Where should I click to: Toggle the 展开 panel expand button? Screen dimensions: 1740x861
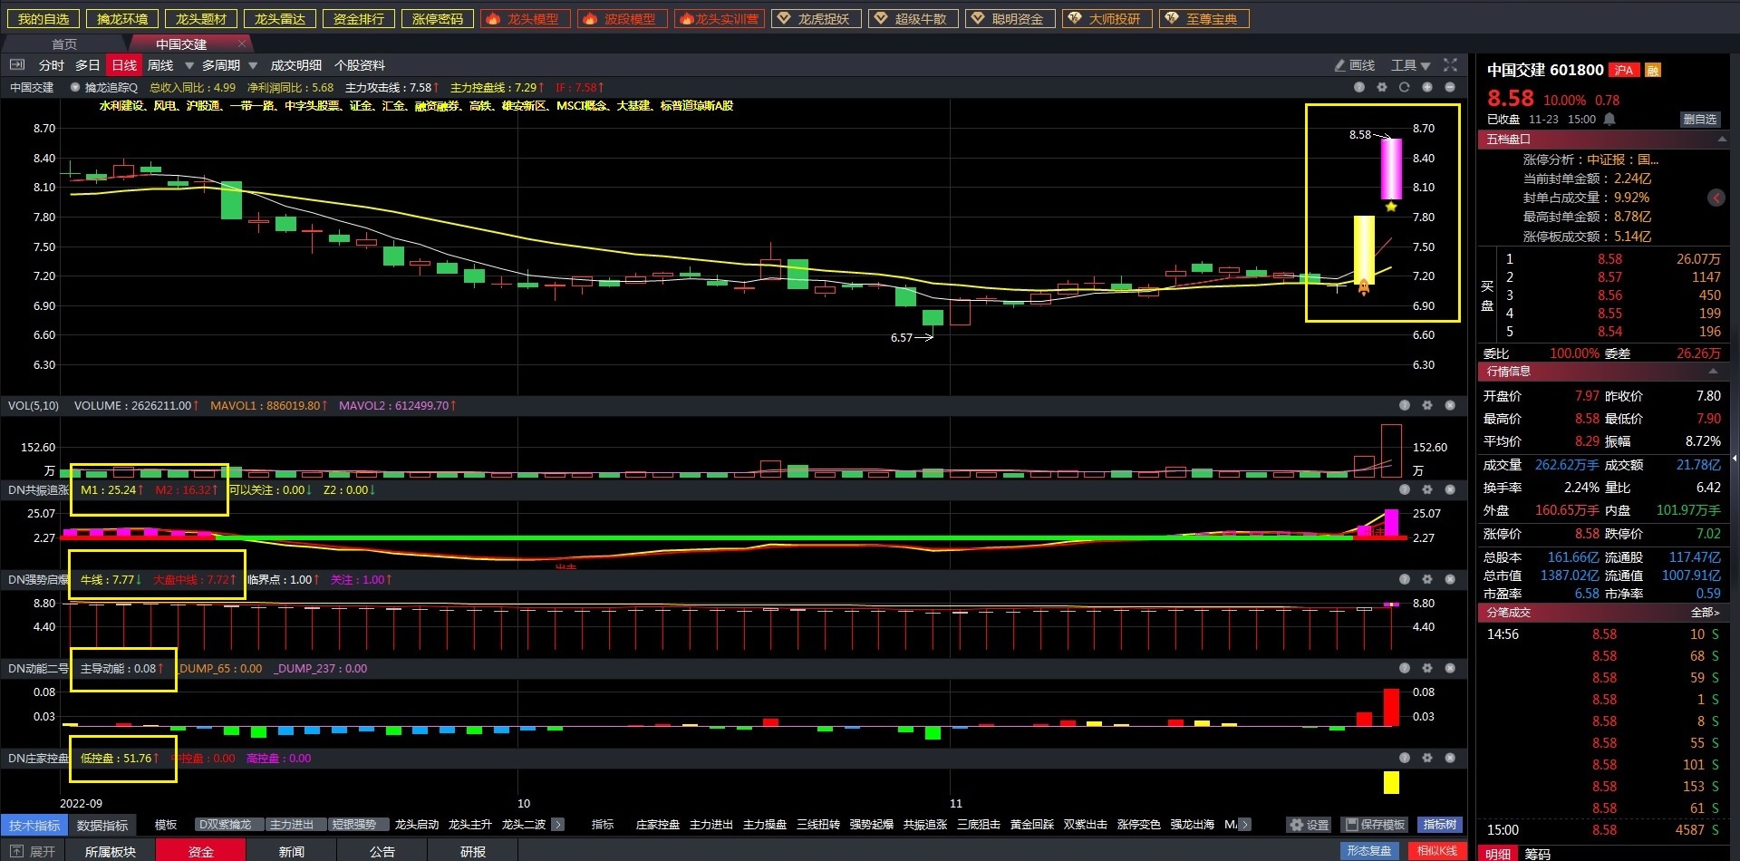[33, 852]
